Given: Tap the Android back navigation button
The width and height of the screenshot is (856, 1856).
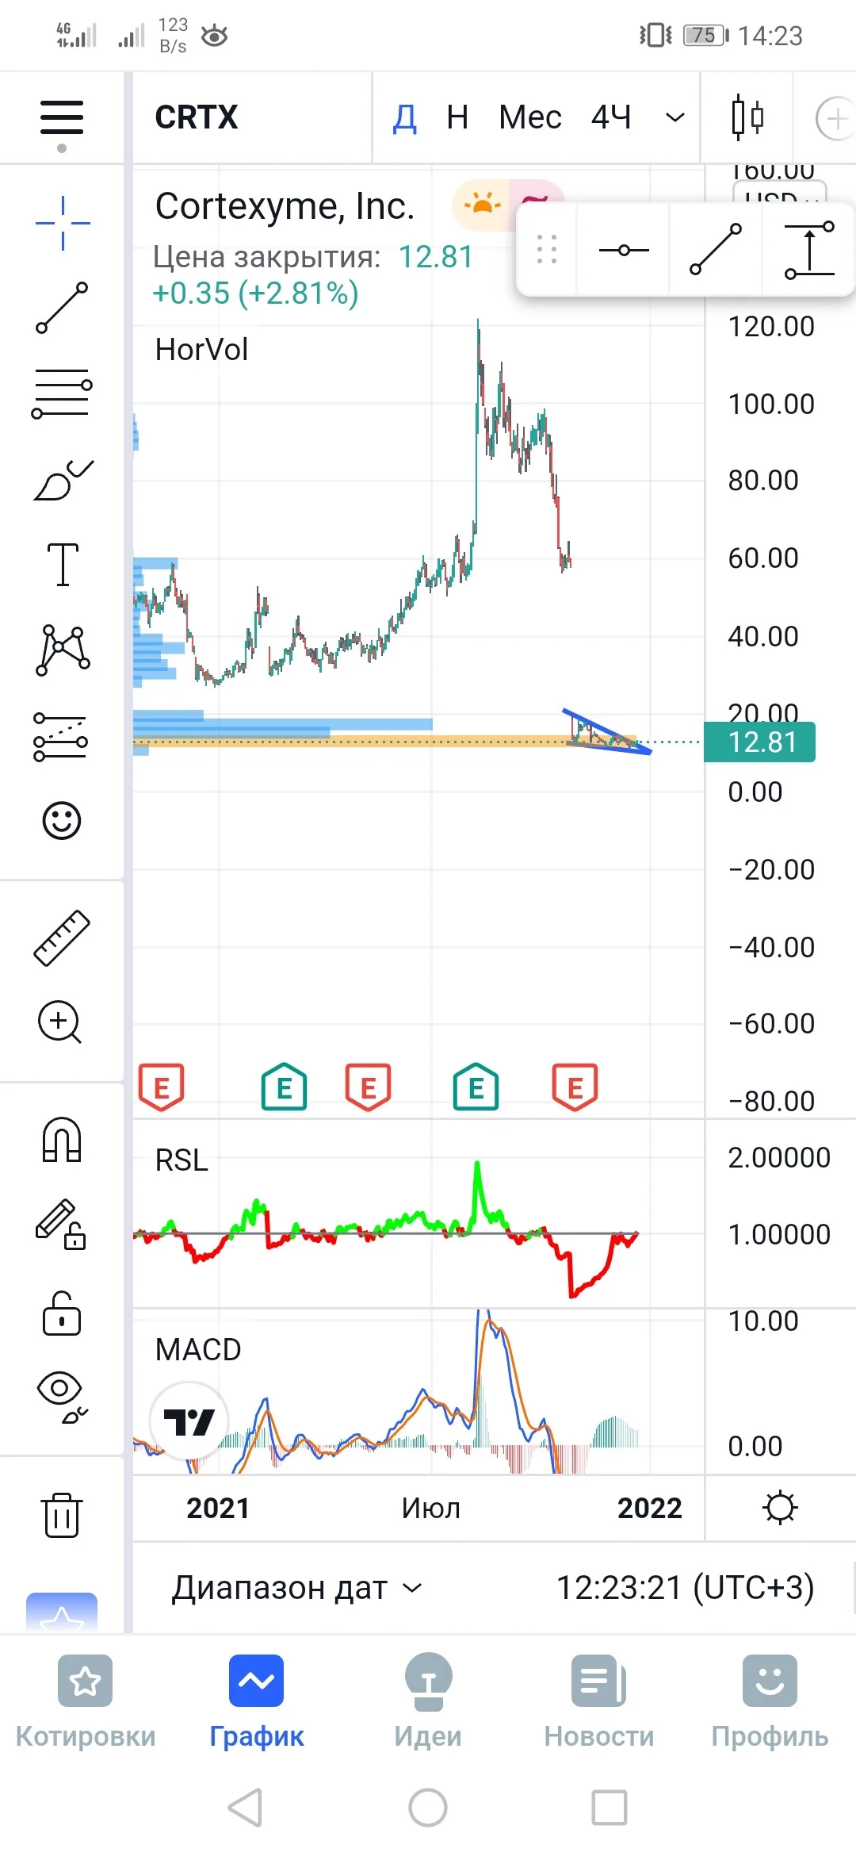Looking at the screenshot, I should point(245,1808).
